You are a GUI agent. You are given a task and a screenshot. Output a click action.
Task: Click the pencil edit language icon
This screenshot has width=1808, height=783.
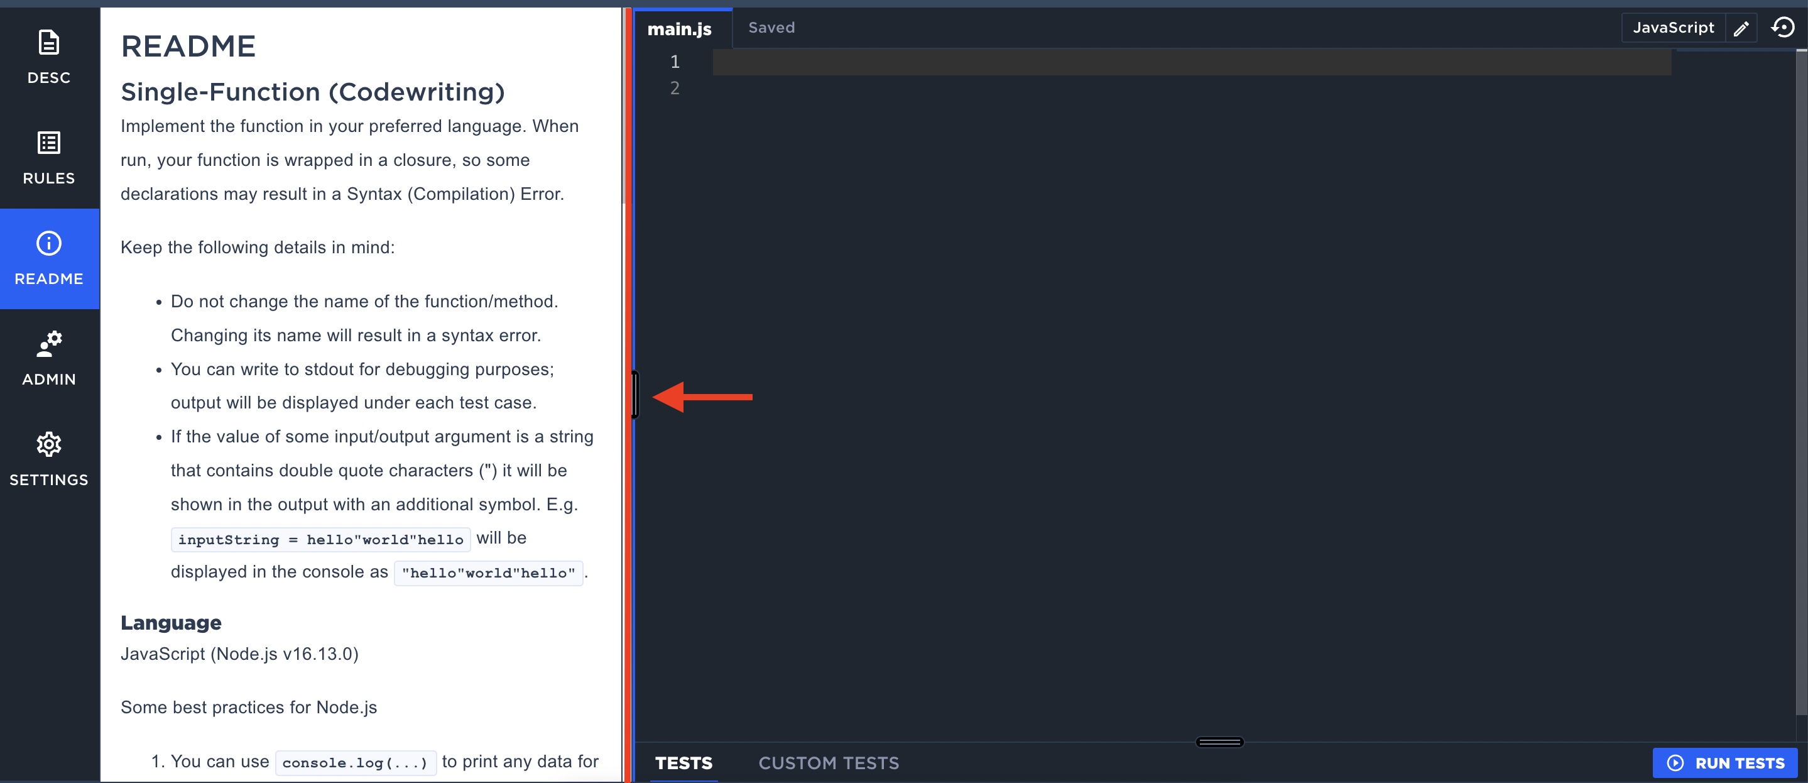(x=1741, y=28)
